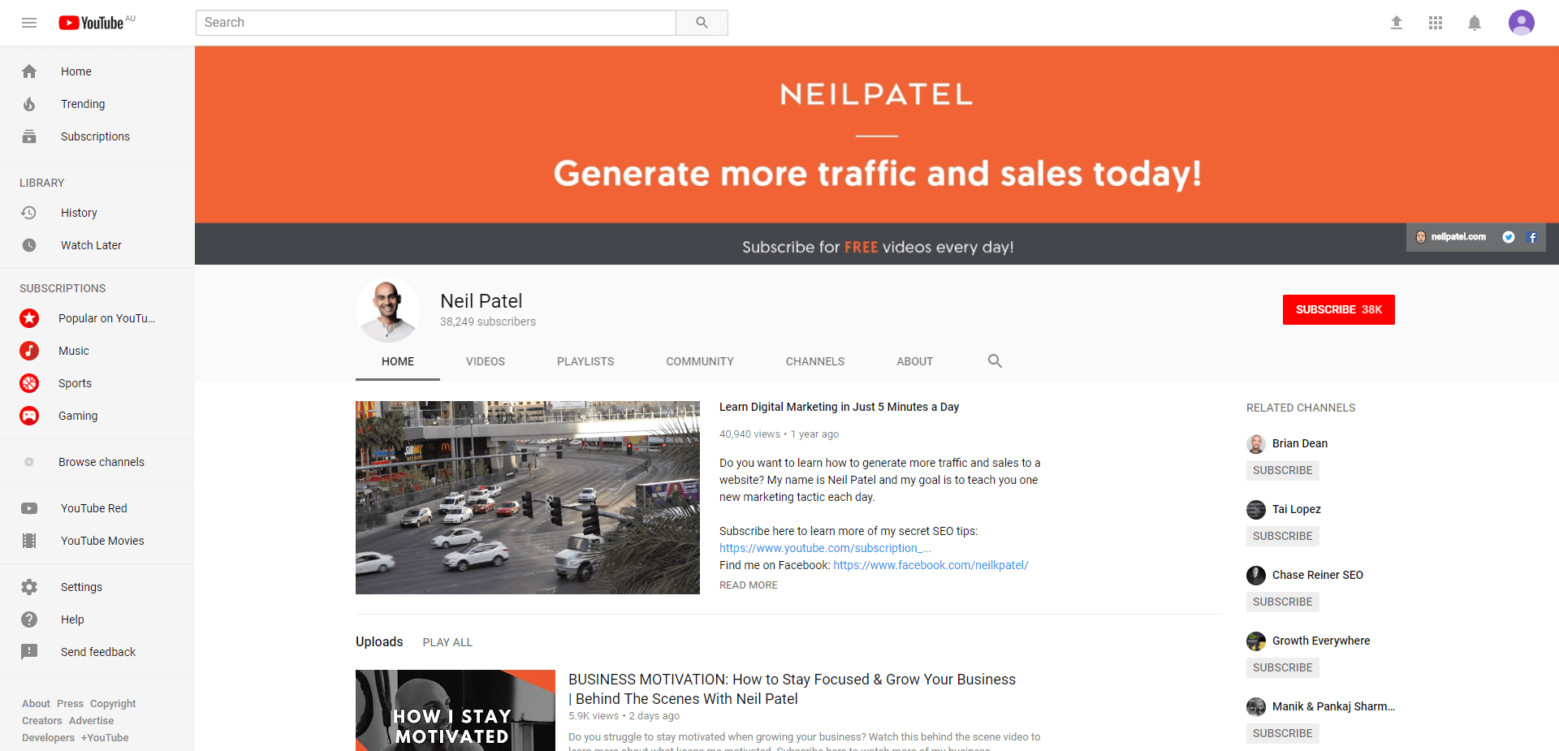1559x751 pixels.
Task: Open the notifications bell
Action: coord(1475,23)
